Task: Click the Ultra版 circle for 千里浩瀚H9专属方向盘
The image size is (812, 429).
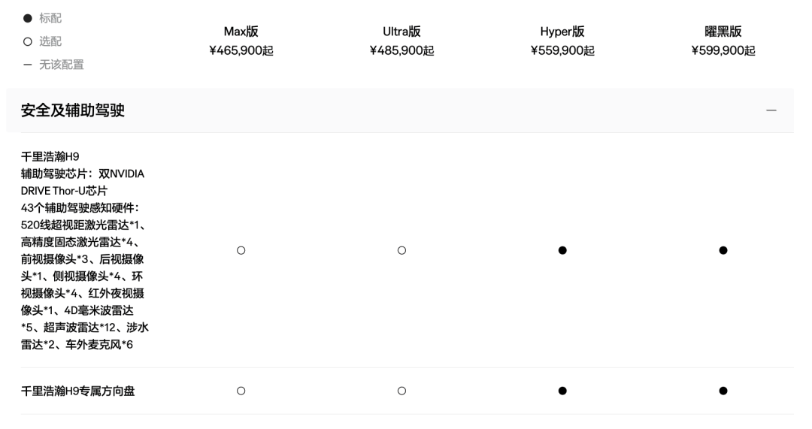Action: pyautogui.click(x=401, y=391)
